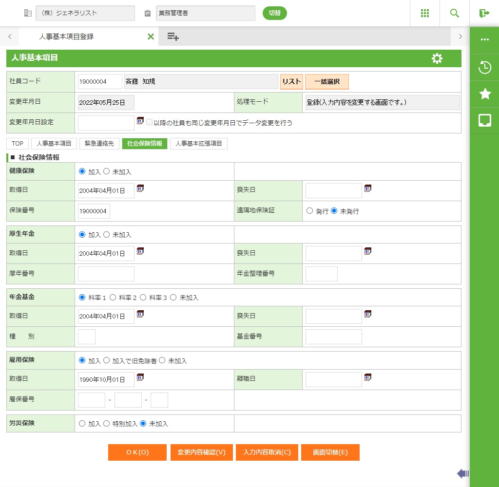
Task: Click the 厚年番号 input field
Action: (106, 274)
